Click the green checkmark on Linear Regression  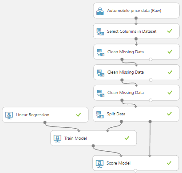[x=79, y=114]
